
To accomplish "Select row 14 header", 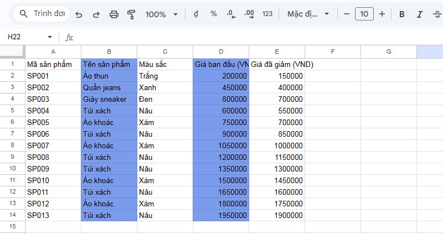I will click(12, 215).
